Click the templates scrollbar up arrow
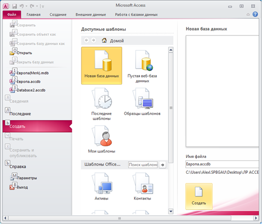262x224 pixels. (x=171, y=50)
